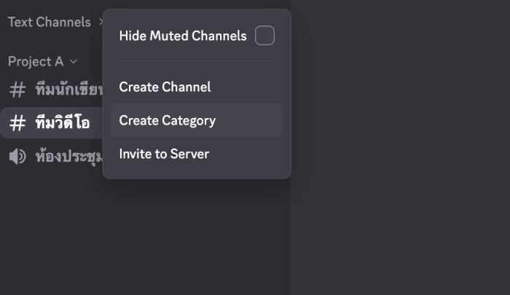Click the hash icon of ทีมวิดีโอ channel
The image size is (510, 295).
point(17,123)
